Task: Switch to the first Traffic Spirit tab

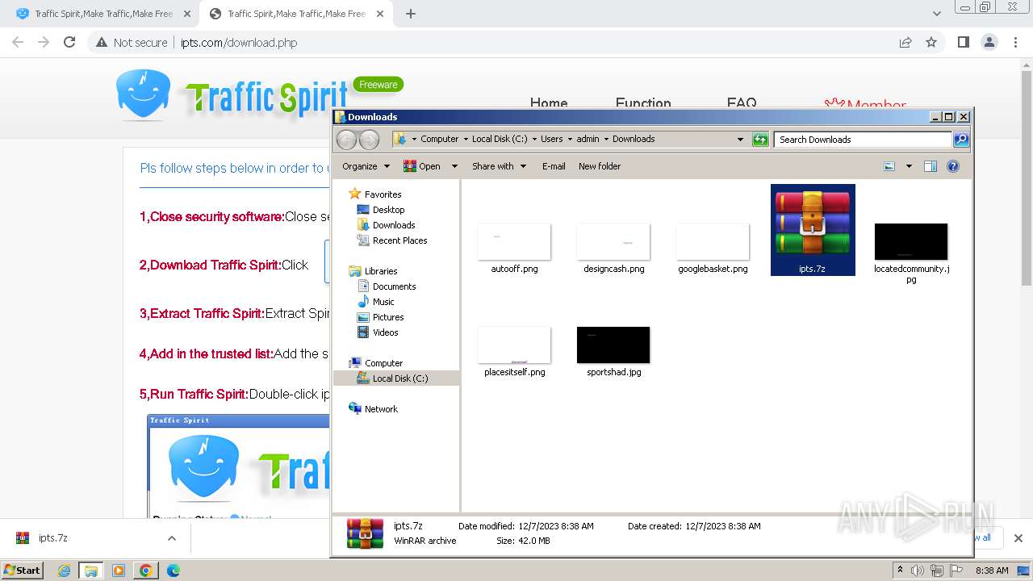Action: 102,14
